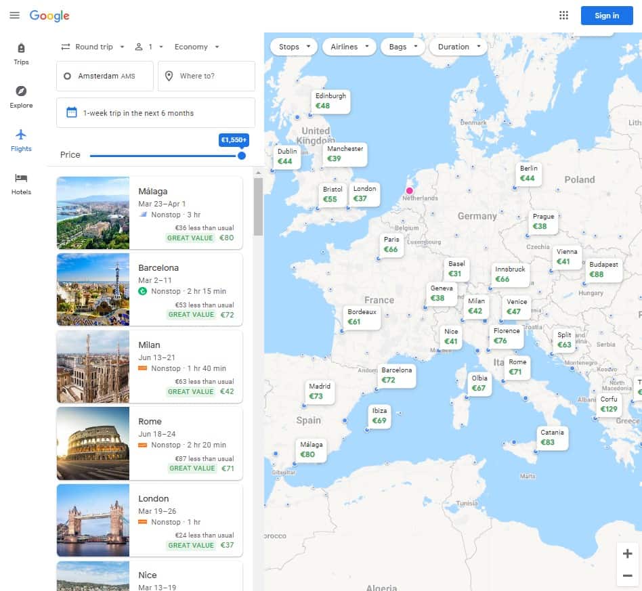642x591 pixels.
Task: Open the hamburger main menu
Action: [15, 16]
